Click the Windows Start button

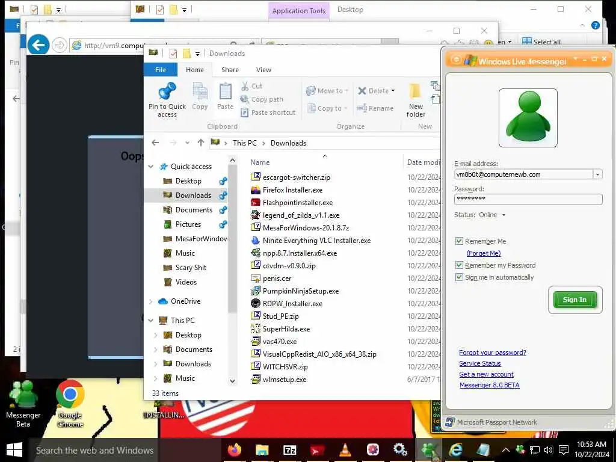pyautogui.click(x=14, y=450)
